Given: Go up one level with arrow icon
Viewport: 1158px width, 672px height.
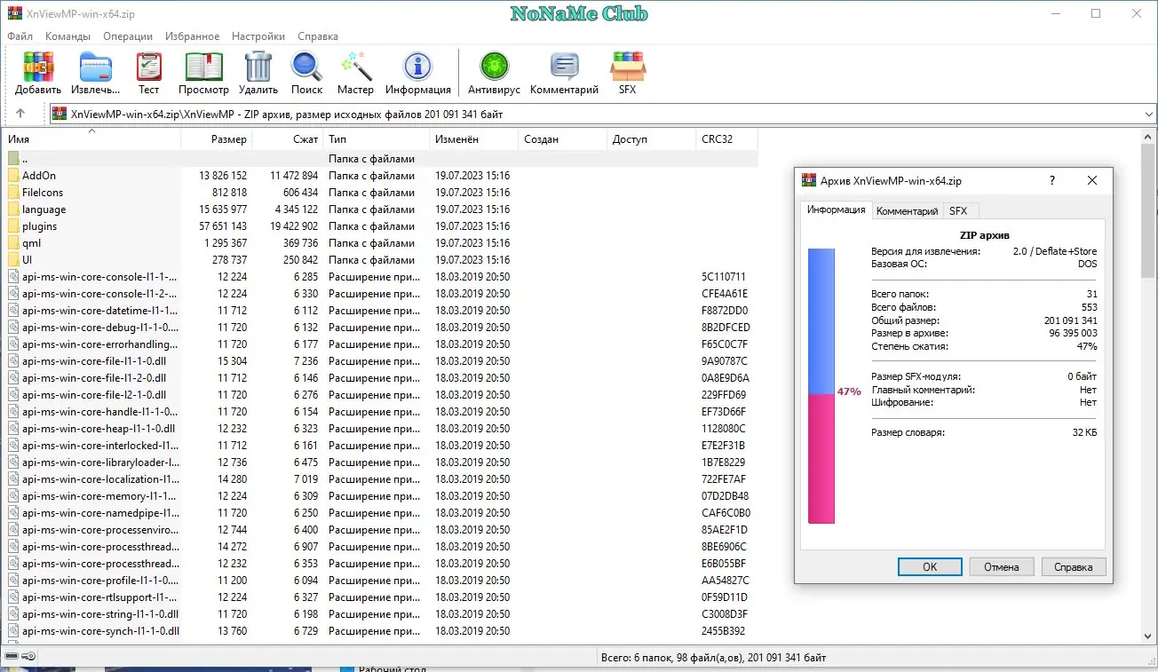Looking at the screenshot, I should (20, 114).
